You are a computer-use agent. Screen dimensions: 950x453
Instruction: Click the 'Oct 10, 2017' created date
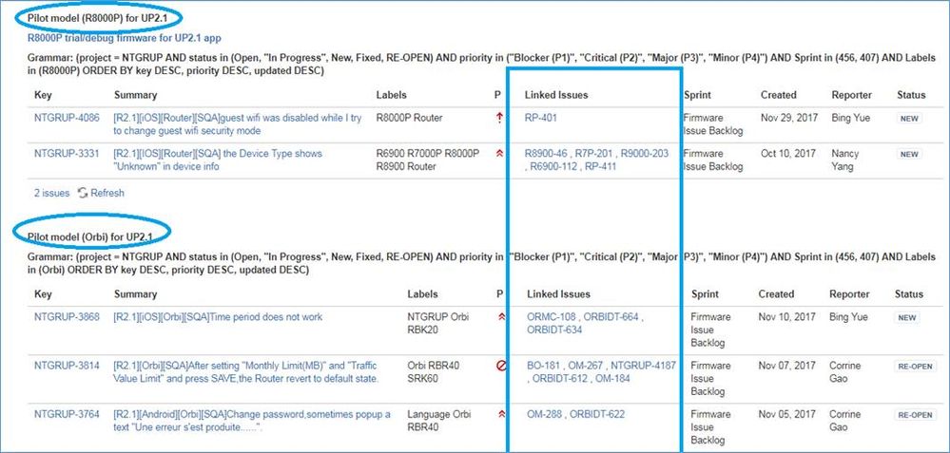click(788, 154)
